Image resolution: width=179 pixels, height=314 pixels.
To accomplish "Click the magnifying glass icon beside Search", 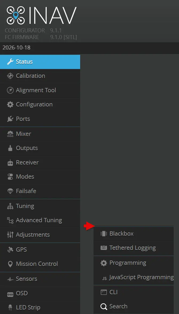I will [x=104, y=307].
